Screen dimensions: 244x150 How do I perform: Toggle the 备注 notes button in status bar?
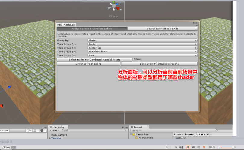(179, 147)
